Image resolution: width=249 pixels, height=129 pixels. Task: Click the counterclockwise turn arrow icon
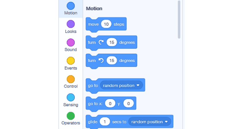101,60
